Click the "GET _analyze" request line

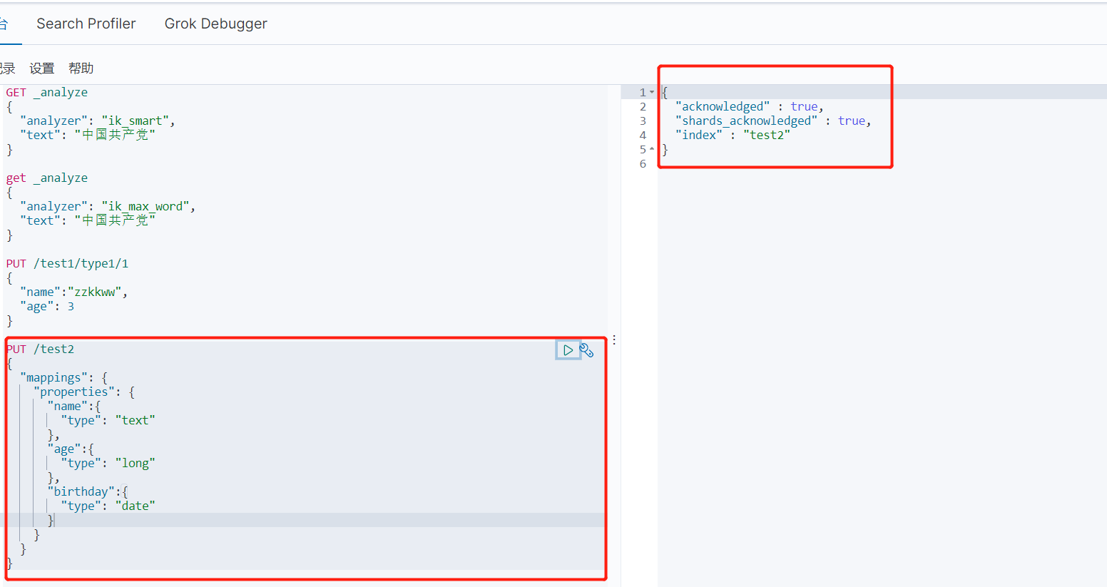click(x=47, y=92)
